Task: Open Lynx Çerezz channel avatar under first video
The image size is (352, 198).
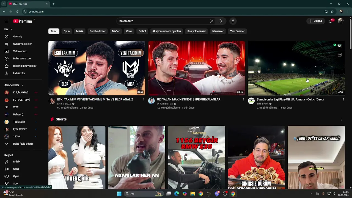Action: [52, 101]
